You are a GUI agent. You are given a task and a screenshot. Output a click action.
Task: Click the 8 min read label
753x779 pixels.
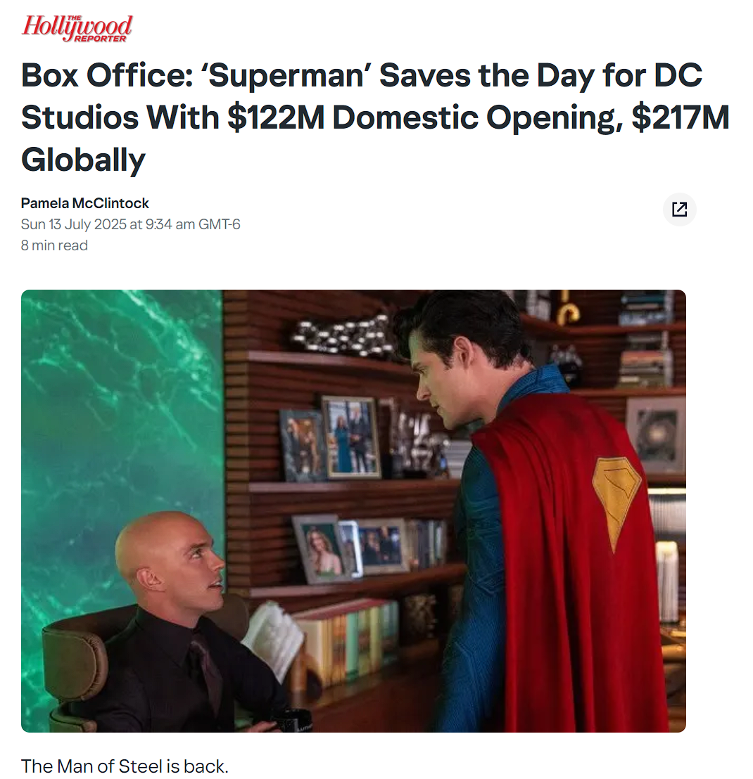point(54,245)
